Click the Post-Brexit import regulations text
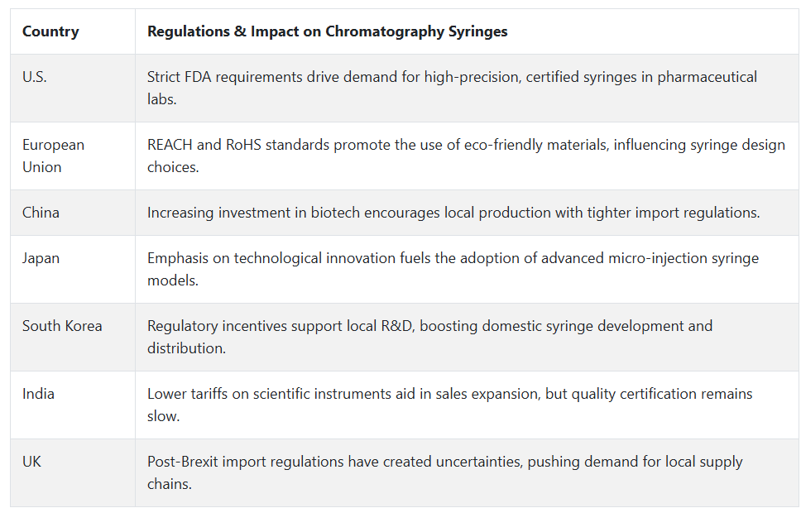801x508 pixels. (x=444, y=472)
